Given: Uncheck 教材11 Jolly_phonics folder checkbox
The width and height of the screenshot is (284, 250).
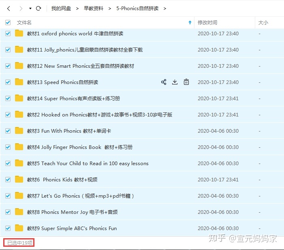Looking at the screenshot, I should (8, 50).
